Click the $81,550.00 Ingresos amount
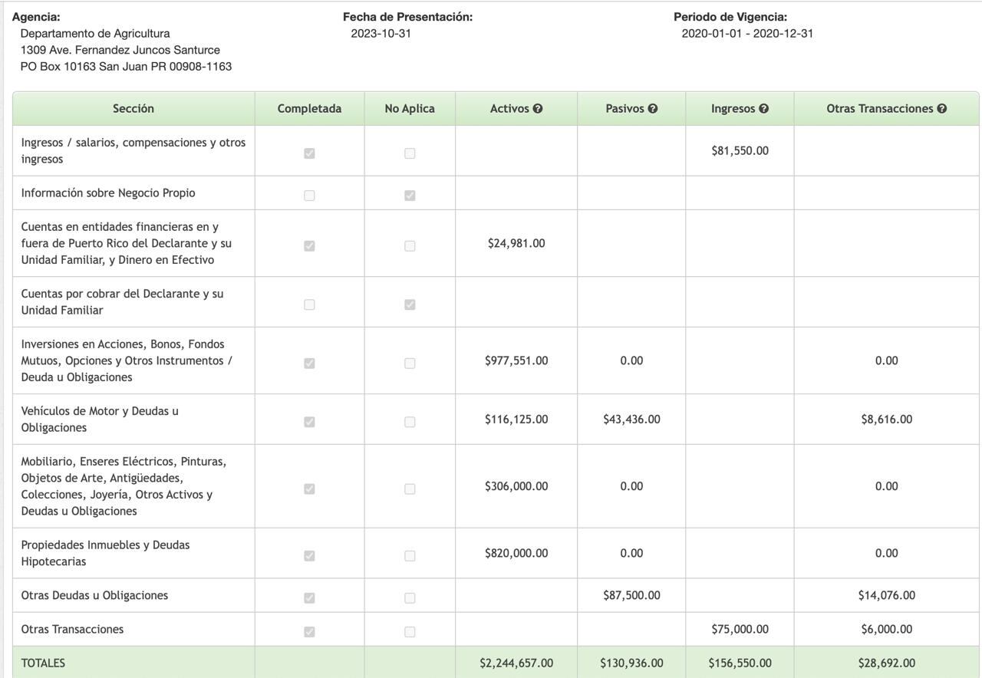This screenshot has height=678, width=982. click(740, 151)
